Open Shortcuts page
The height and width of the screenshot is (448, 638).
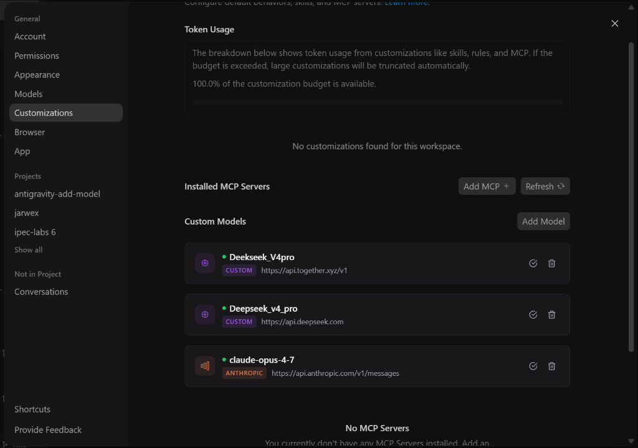(32, 409)
